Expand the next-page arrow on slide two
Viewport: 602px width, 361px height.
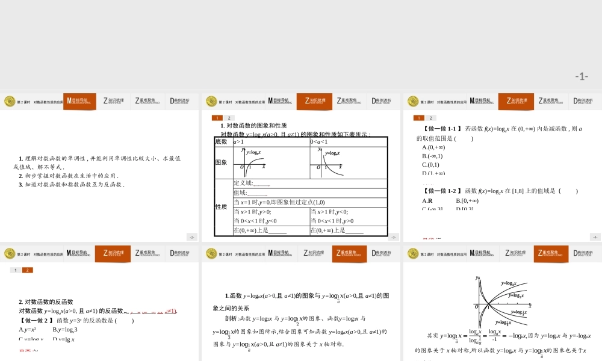point(394,236)
